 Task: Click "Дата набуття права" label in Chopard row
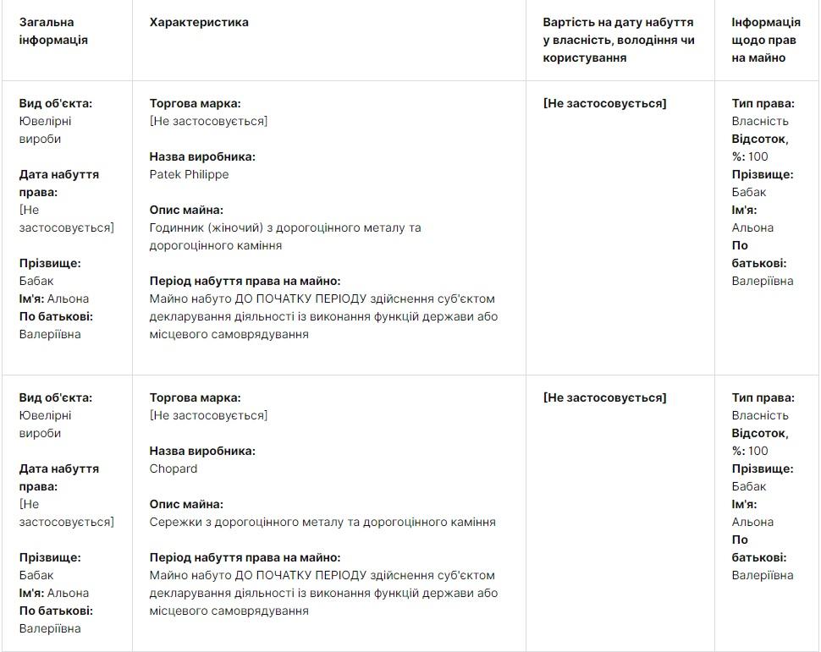point(59,477)
